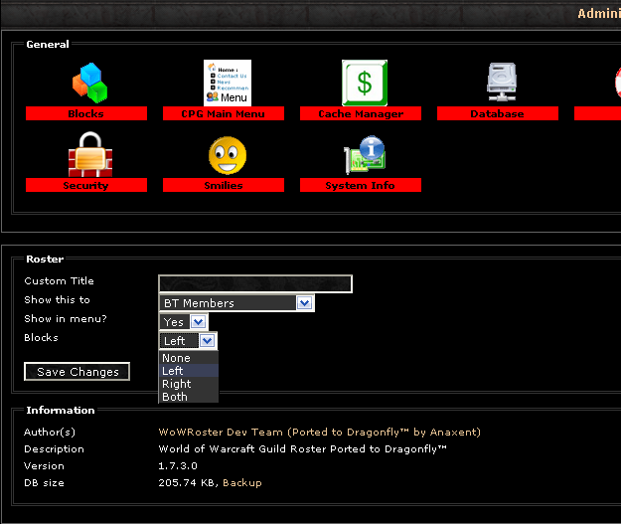Click the Security red label

85,185
